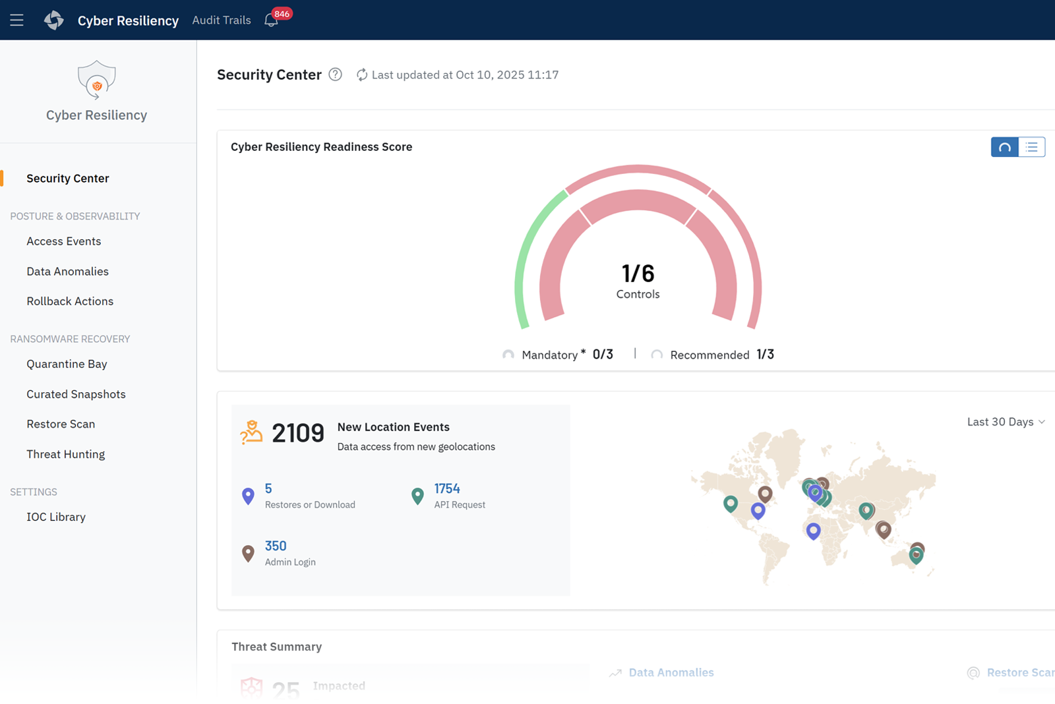Toggle the Mandatory controls indicator
This screenshot has height=704, width=1055.
coord(508,355)
